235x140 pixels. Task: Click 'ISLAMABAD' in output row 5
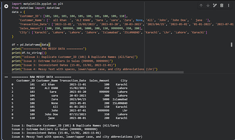120,103
